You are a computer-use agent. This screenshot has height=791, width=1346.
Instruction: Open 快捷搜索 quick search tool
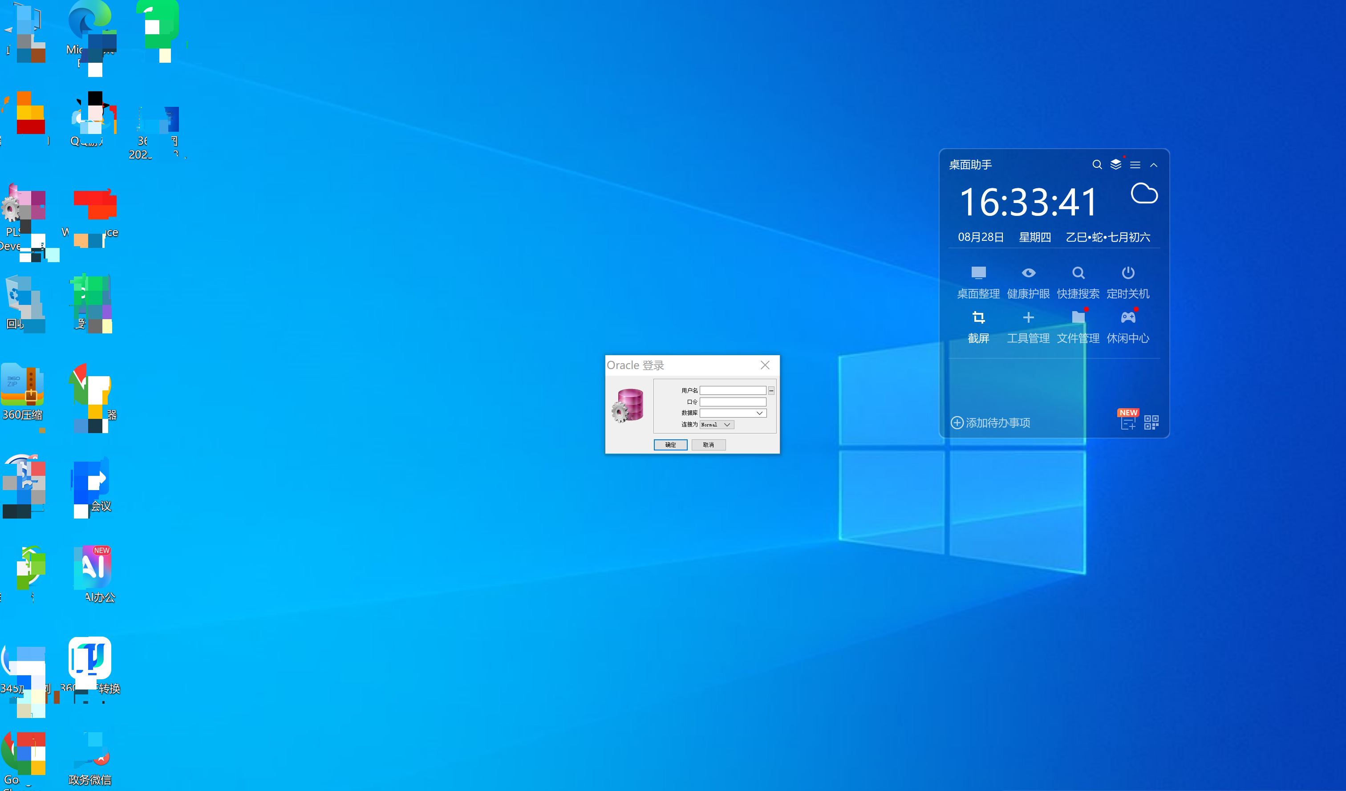(1078, 283)
